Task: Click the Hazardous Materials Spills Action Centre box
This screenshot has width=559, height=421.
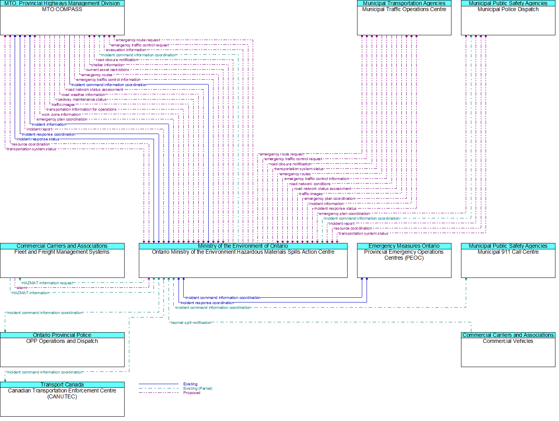Action: [x=243, y=263]
